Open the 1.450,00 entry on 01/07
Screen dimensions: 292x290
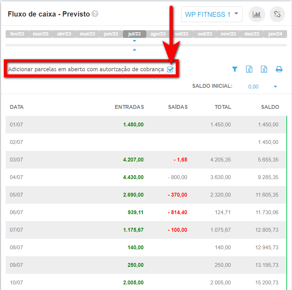point(133,125)
